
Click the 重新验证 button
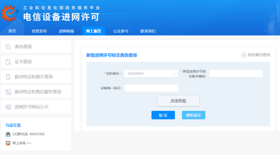click(x=193, y=115)
